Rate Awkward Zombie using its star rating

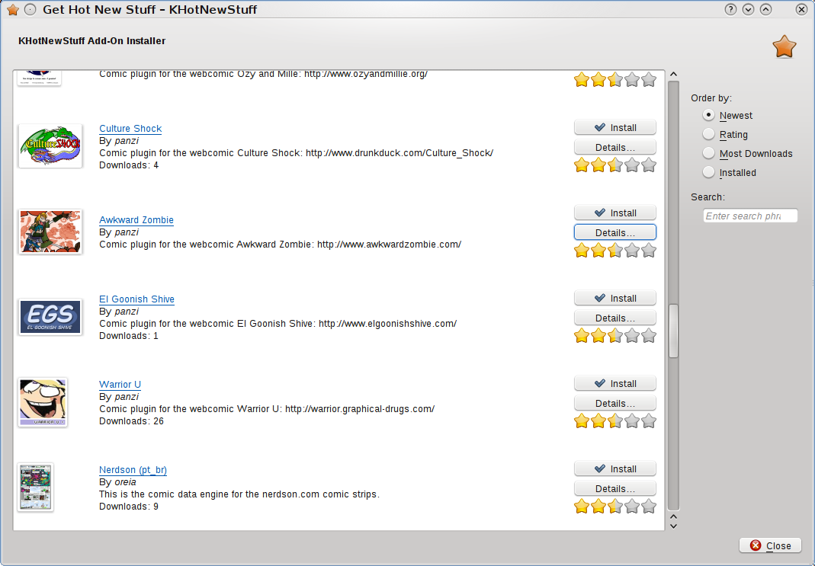(x=615, y=251)
